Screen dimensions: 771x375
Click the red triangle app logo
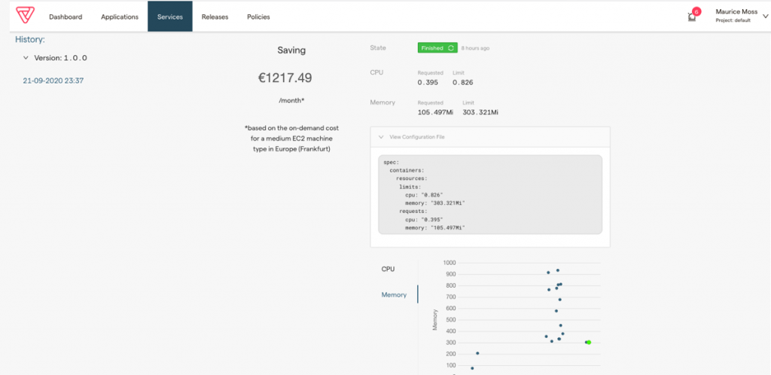25,15
